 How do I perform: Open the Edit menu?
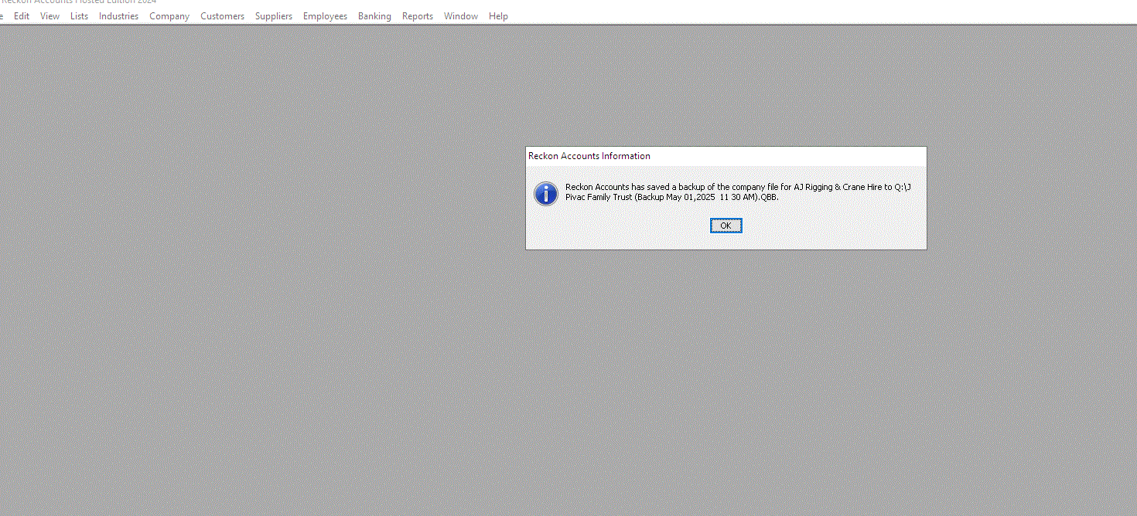click(x=22, y=16)
